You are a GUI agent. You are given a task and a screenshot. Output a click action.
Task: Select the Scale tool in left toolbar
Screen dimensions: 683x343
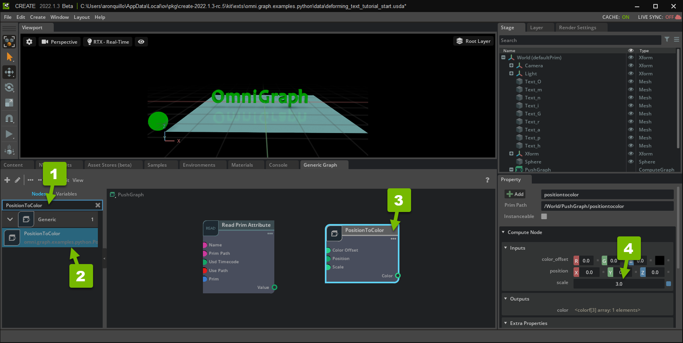[x=9, y=103]
